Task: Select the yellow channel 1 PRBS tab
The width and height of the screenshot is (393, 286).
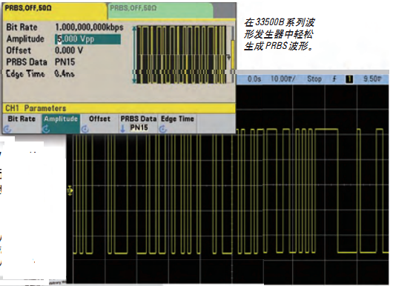Action: 55,11
